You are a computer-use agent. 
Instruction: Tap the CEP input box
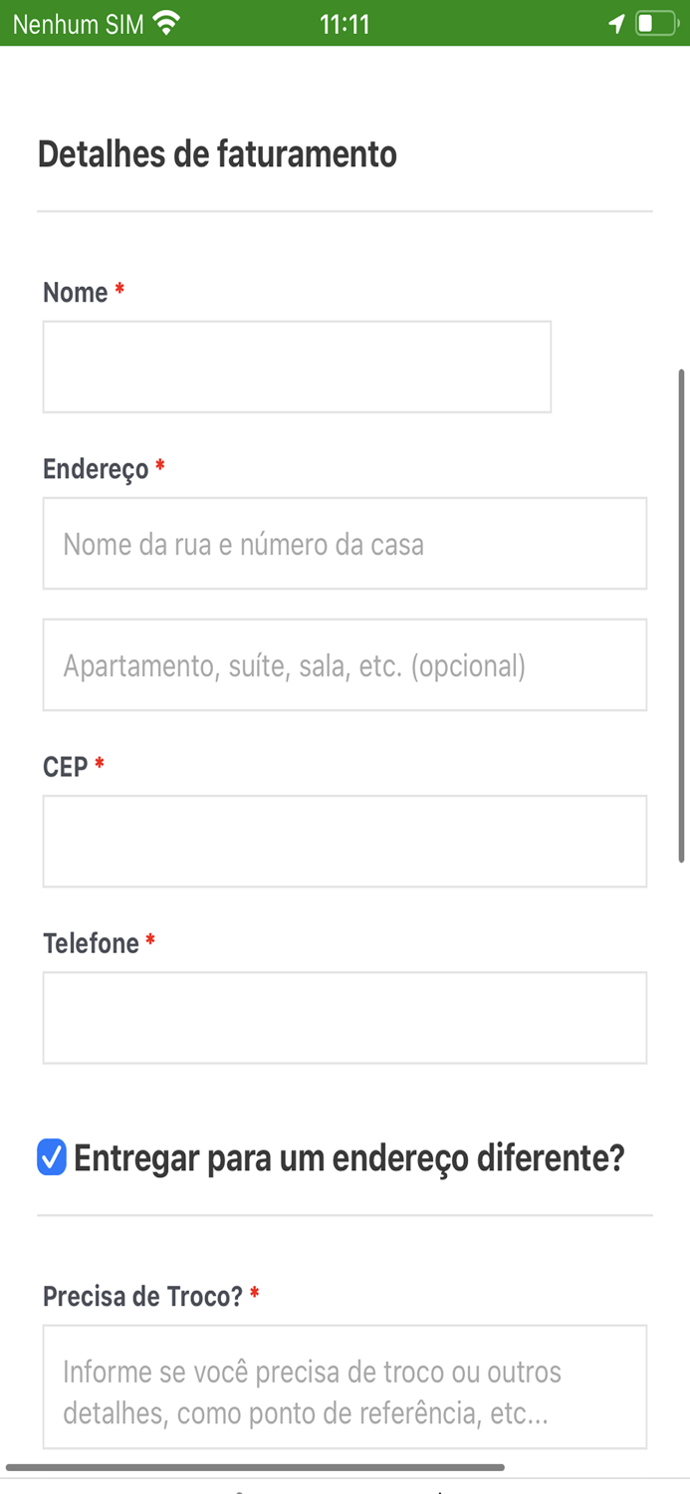345,840
